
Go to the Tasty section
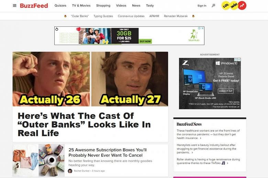point(150,5)
